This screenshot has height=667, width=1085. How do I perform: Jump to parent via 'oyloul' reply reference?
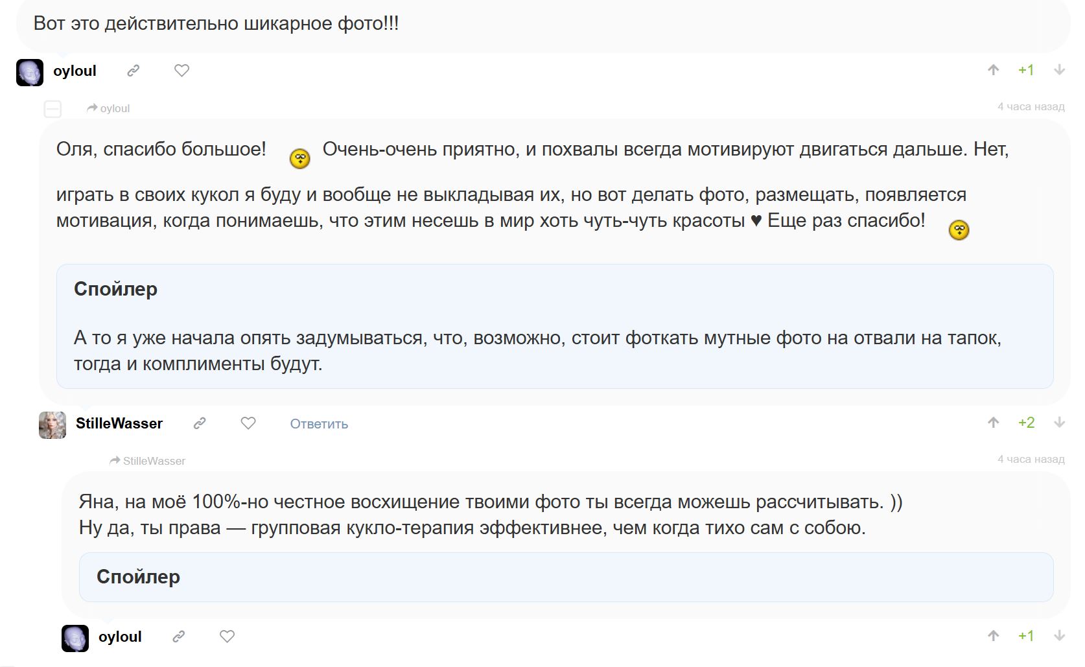pos(108,108)
